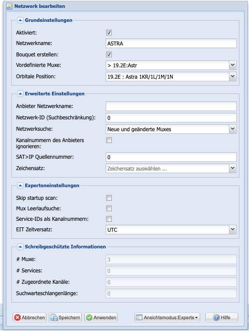Check the Mux Leerlaufsuche box

(x=109, y=209)
